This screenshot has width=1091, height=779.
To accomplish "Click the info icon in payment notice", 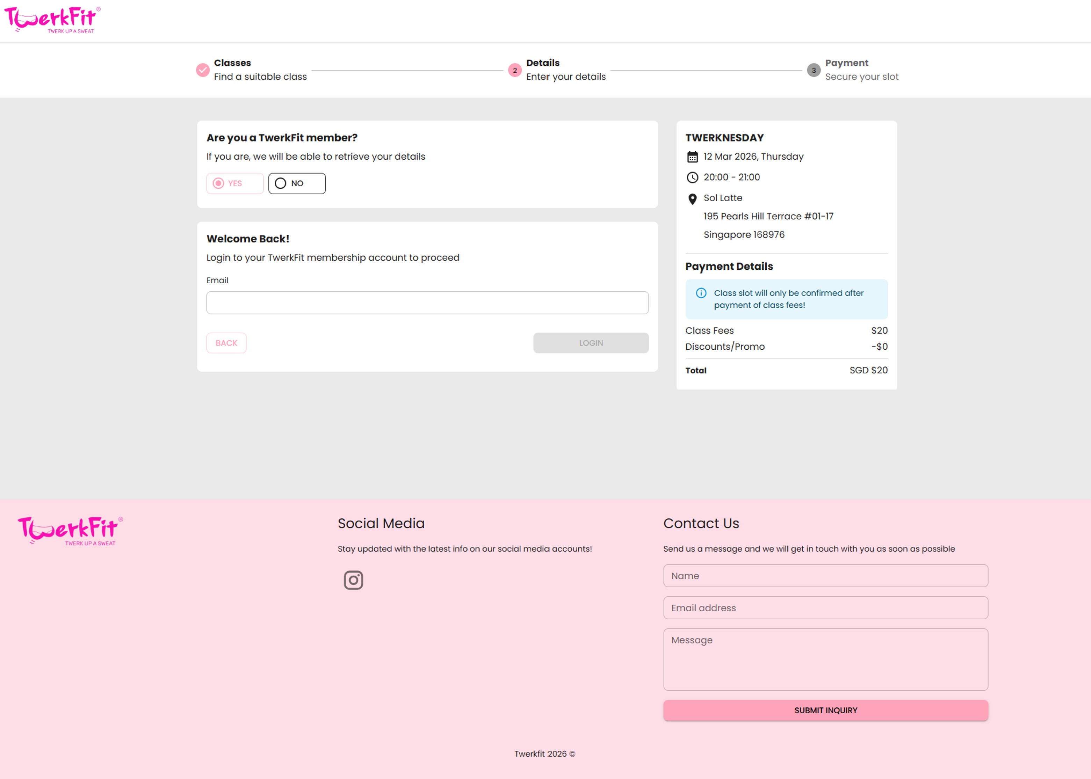I will tap(701, 293).
